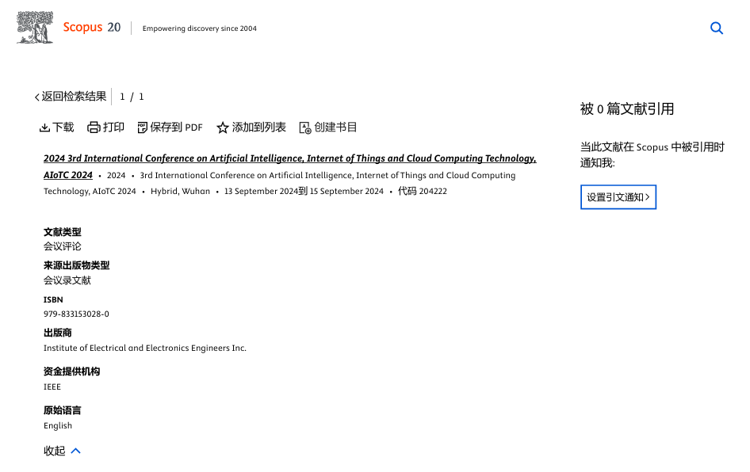Click the back chevron before 返回检索结果
750x472 pixels.
36,97
